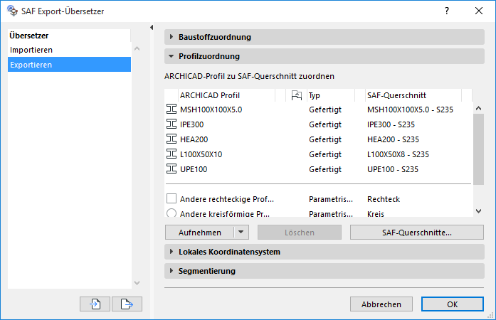Click the import translator icon button

[x=95, y=304]
